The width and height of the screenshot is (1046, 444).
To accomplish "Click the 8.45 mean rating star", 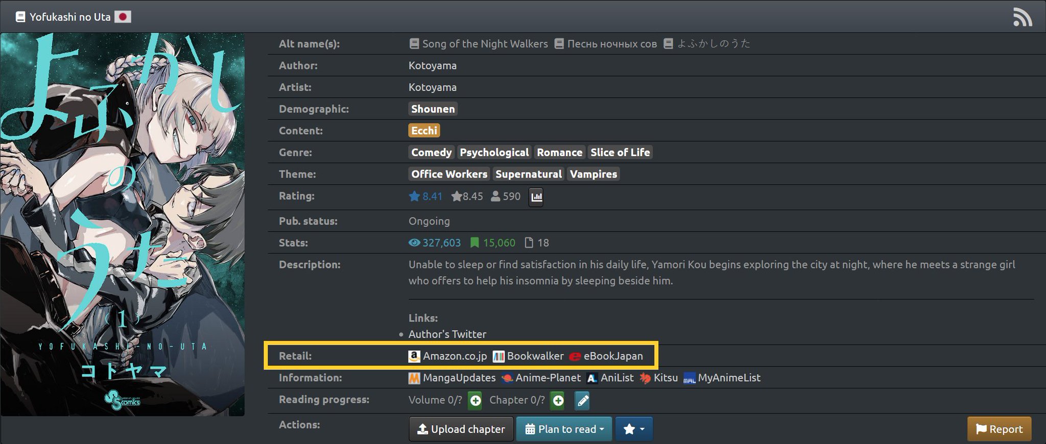I will click(x=467, y=196).
